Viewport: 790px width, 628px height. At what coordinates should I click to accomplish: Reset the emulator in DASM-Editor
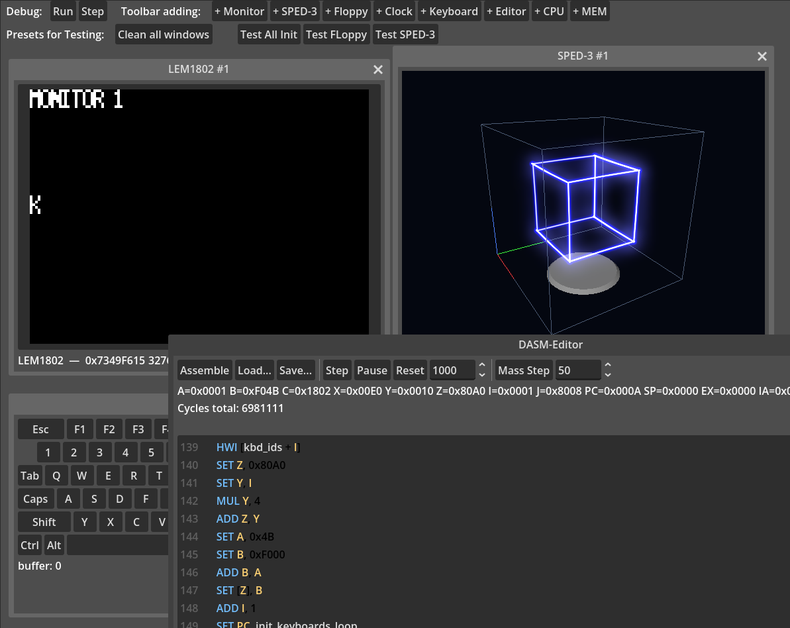click(x=410, y=370)
